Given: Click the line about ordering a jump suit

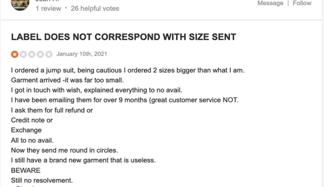Looking at the screenshot, I should coord(128,70).
